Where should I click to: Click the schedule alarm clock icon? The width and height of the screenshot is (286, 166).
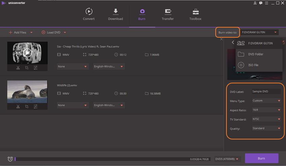pyautogui.click(x=10, y=159)
